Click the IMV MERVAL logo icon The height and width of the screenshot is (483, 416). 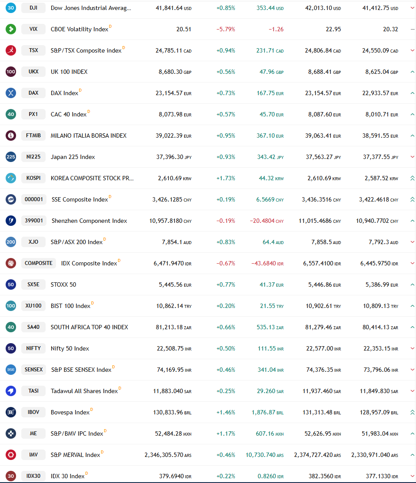pyautogui.click(x=11, y=455)
